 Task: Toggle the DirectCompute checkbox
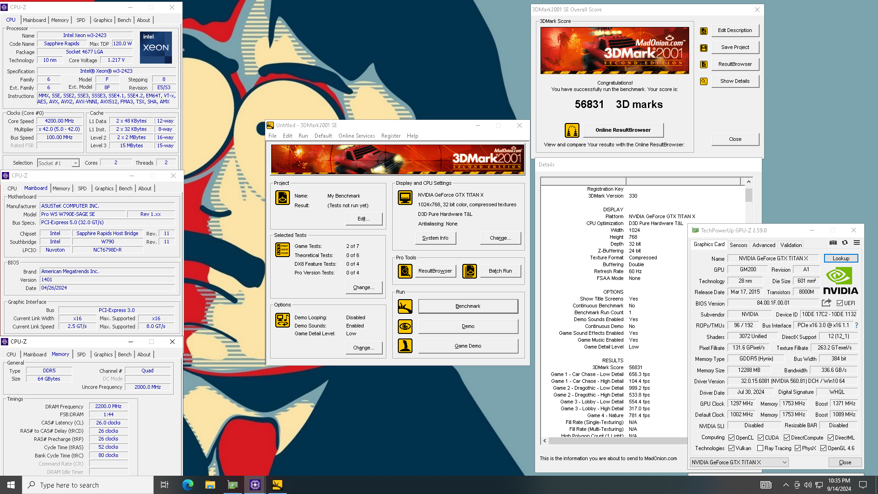(x=787, y=438)
